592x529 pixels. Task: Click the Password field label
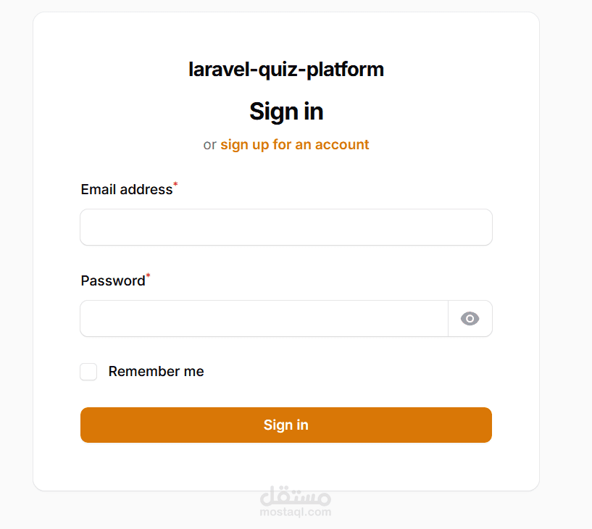(113, 281)
